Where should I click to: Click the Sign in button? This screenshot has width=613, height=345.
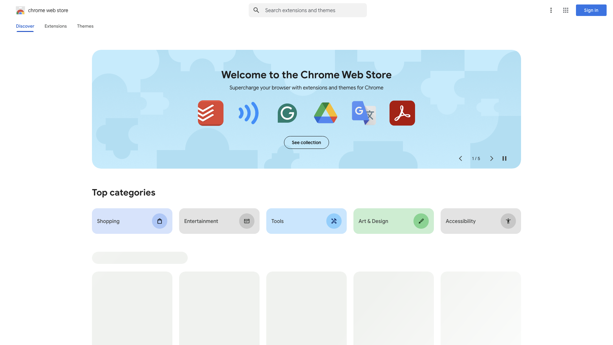[591, 10]
